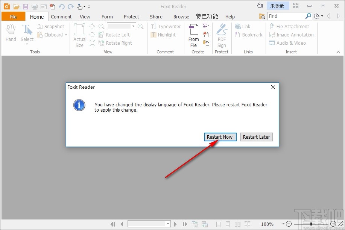Click the Actual Size view button
This screenshot has height=230, width=345.
click(x=80, y=35)
